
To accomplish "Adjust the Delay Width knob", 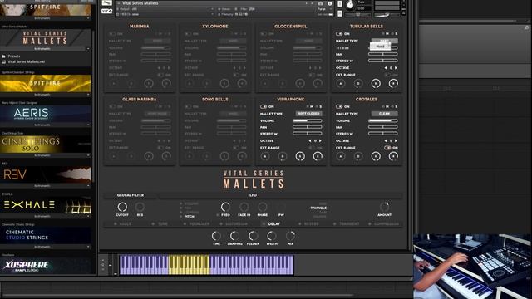I will (x=272, y=236).
